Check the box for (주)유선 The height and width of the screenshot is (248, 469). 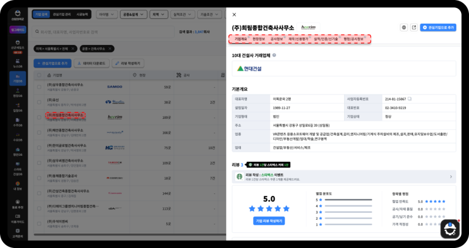point(39,102)
